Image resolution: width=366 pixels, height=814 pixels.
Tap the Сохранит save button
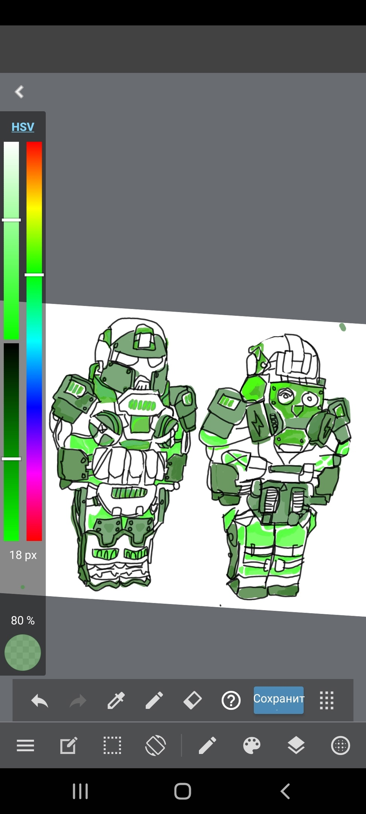[x=279, y=700]
